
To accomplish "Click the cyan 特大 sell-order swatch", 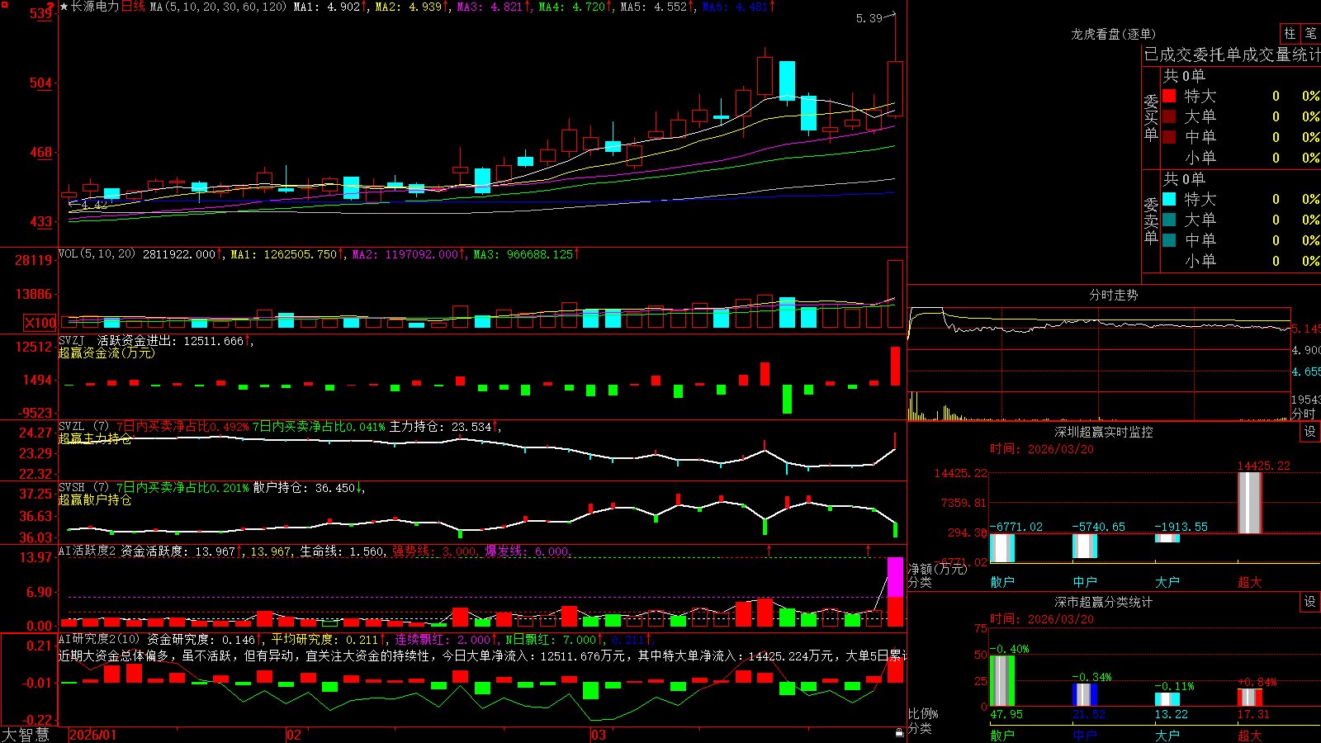I will 1169,199.
